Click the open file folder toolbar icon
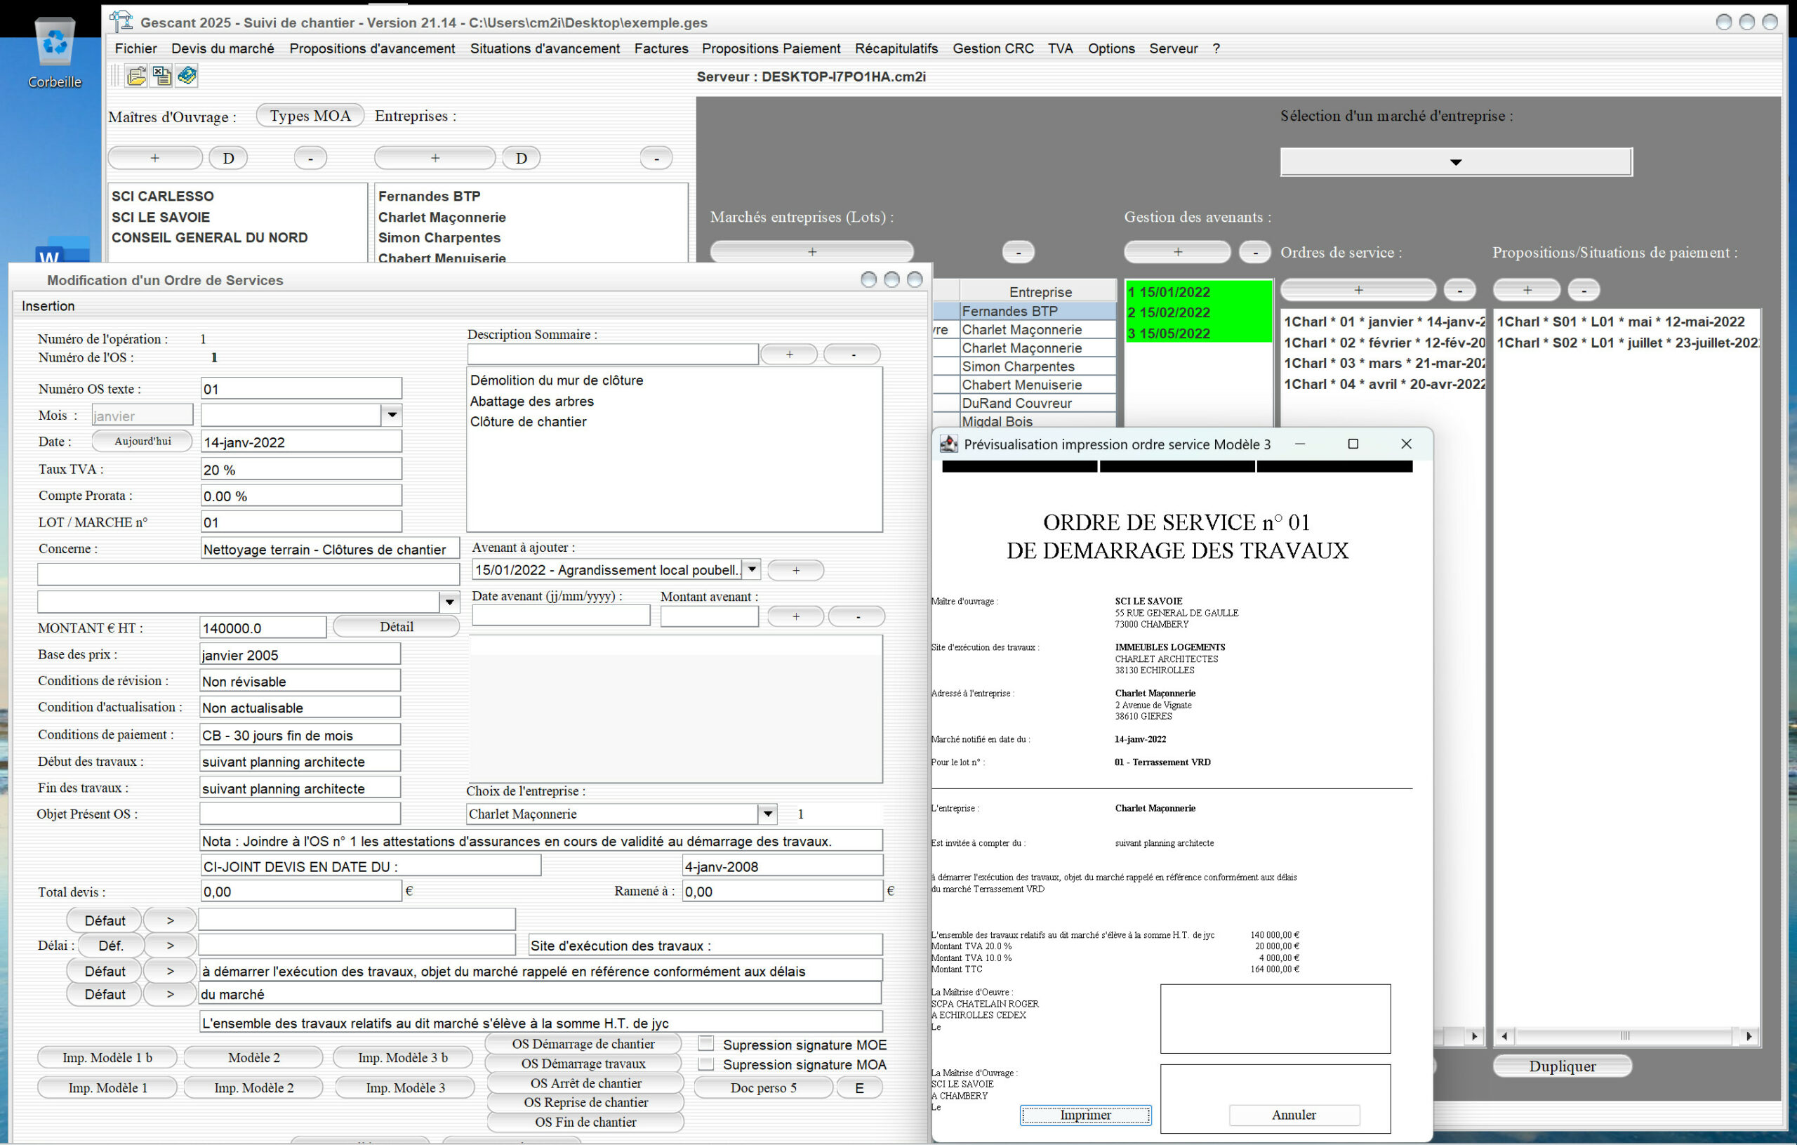Viewport: 1797px width, 1145px height. point(135,76)
